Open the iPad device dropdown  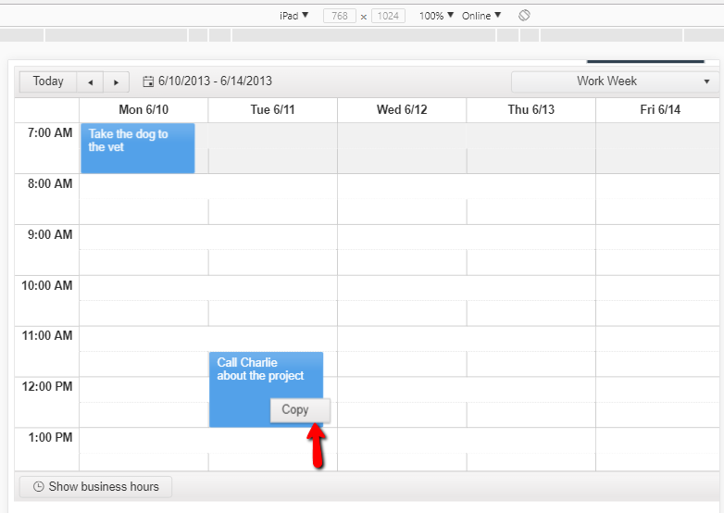point(293,16)
